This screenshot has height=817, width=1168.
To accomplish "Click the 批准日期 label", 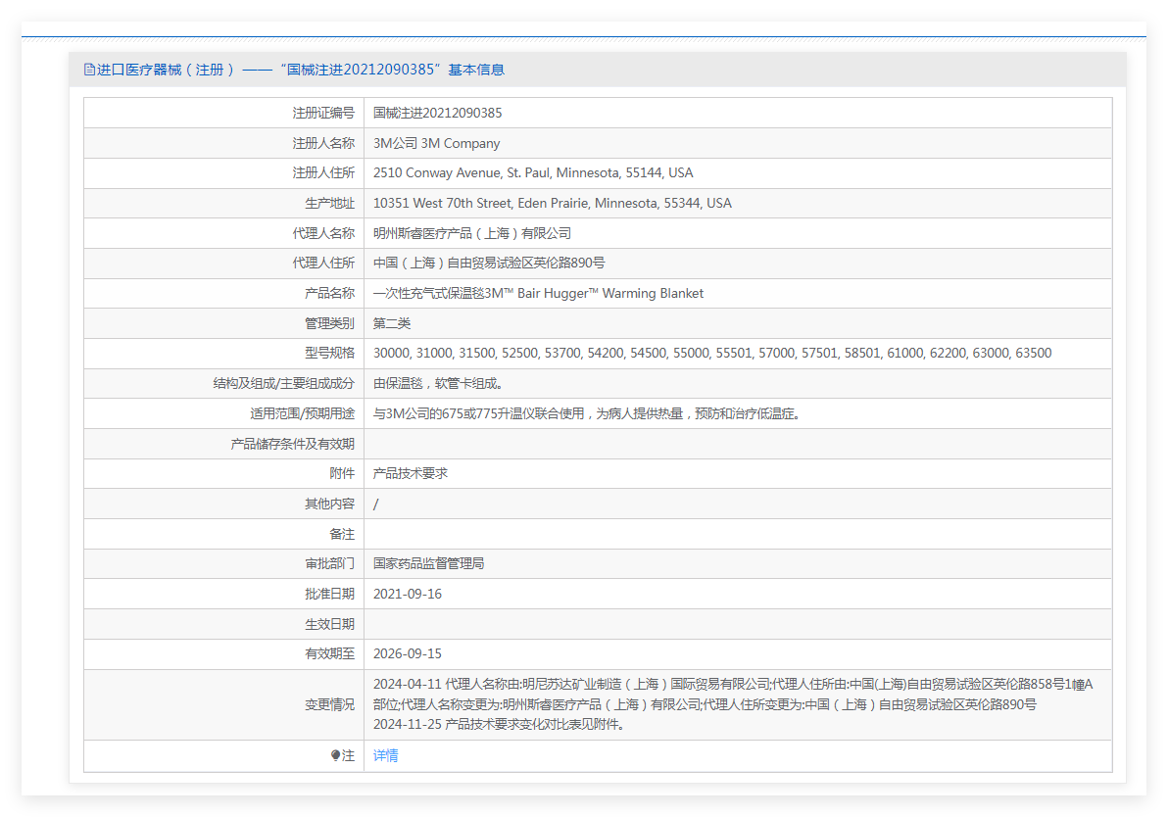I will tap(329, 594).
